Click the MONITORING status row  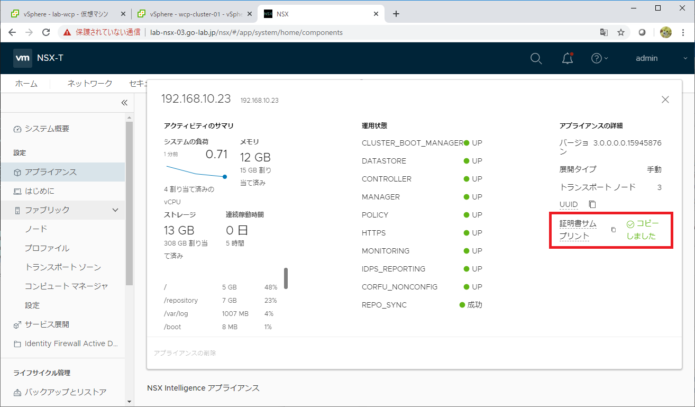click(x=422, y=251)
